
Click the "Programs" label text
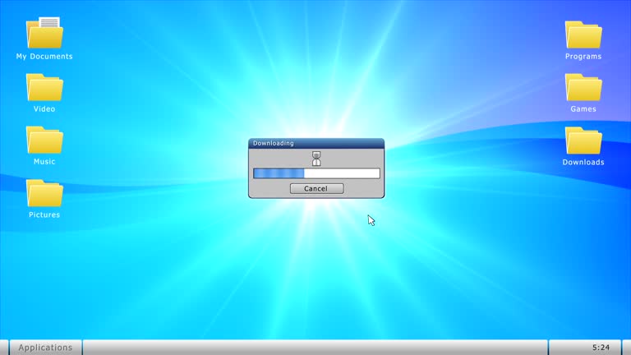583,57
